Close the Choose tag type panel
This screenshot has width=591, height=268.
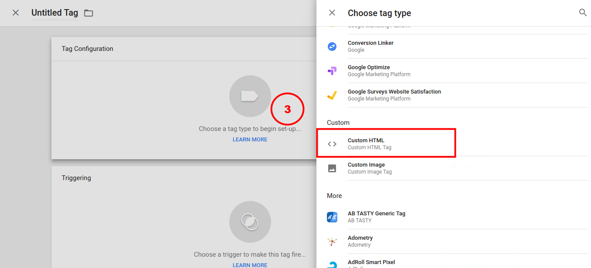click(x=332, y=13)
